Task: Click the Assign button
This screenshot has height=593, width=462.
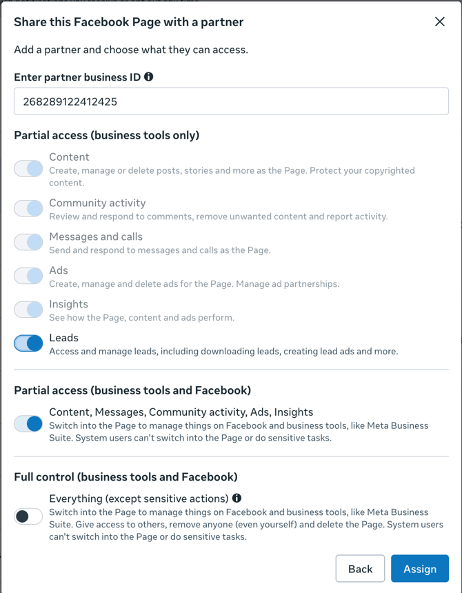Action: tap(420, 569)
